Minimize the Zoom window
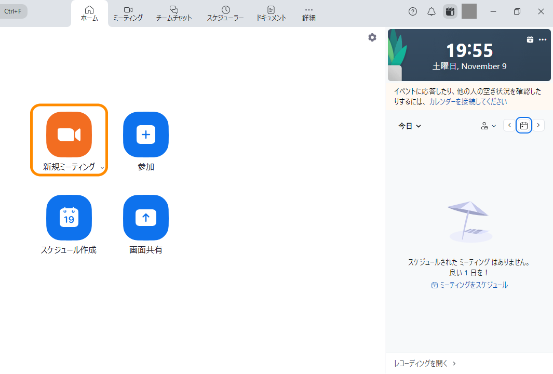 click(x=493, y=11)
